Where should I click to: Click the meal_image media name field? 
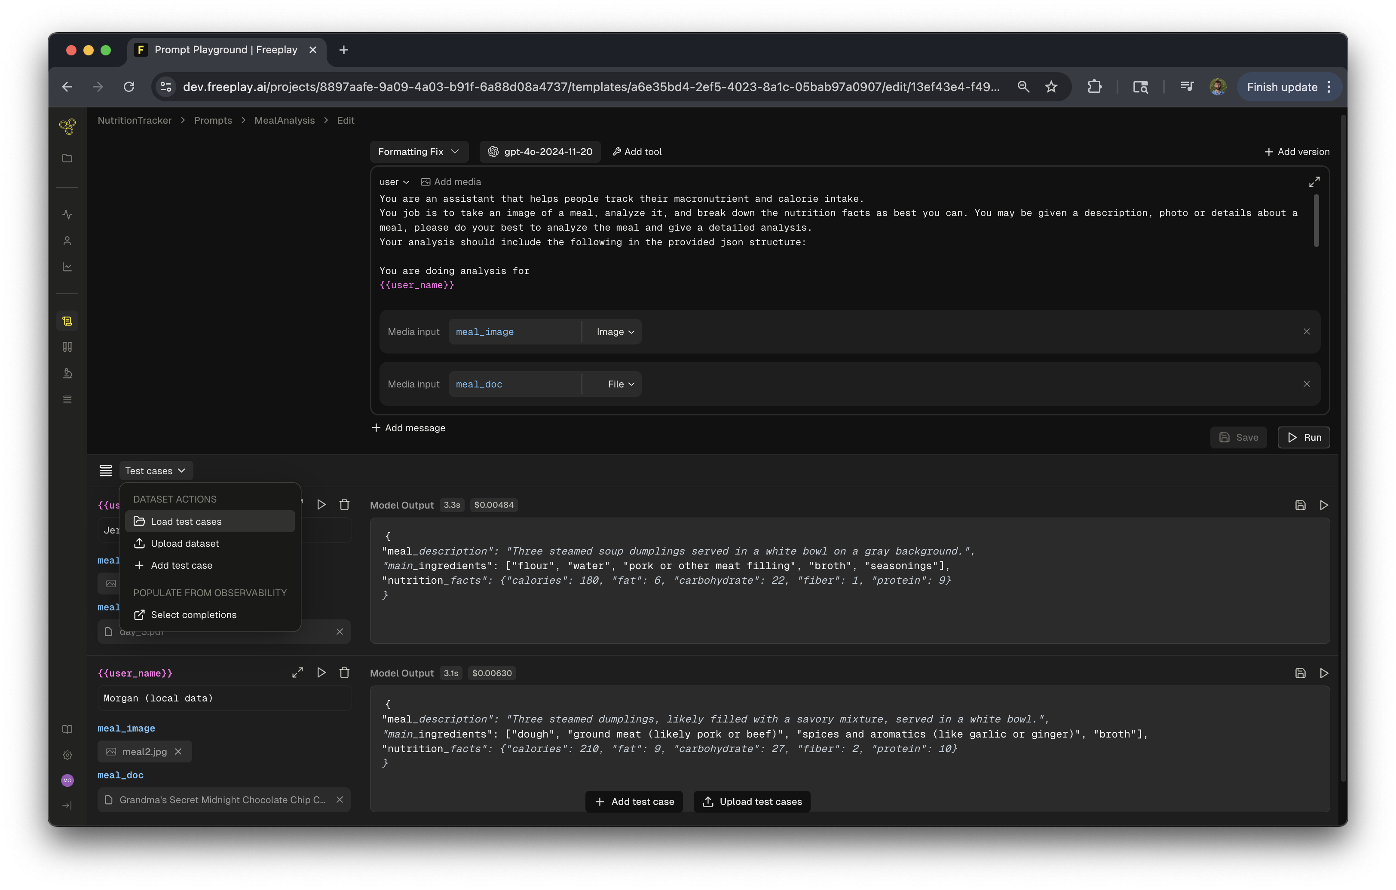514,332
